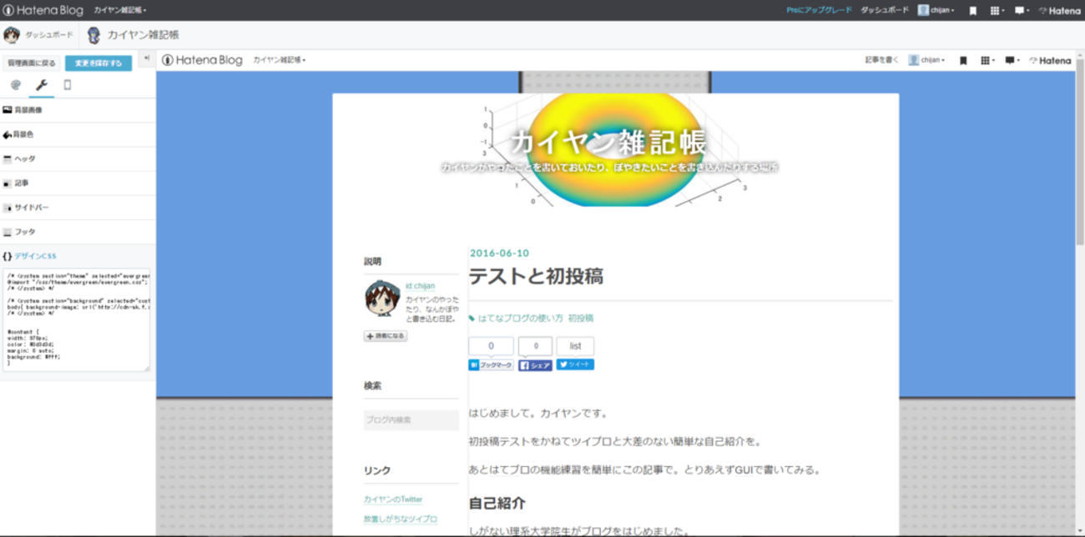Select the wrench customize tab
This screenshot has width=1085, height=537.
coord(41,85)
